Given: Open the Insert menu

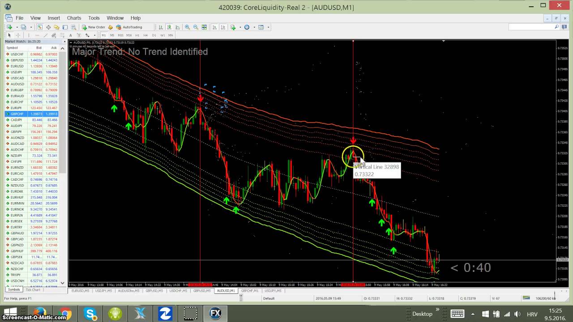Looking at the screenshot, I should click(x=54, y=18).
